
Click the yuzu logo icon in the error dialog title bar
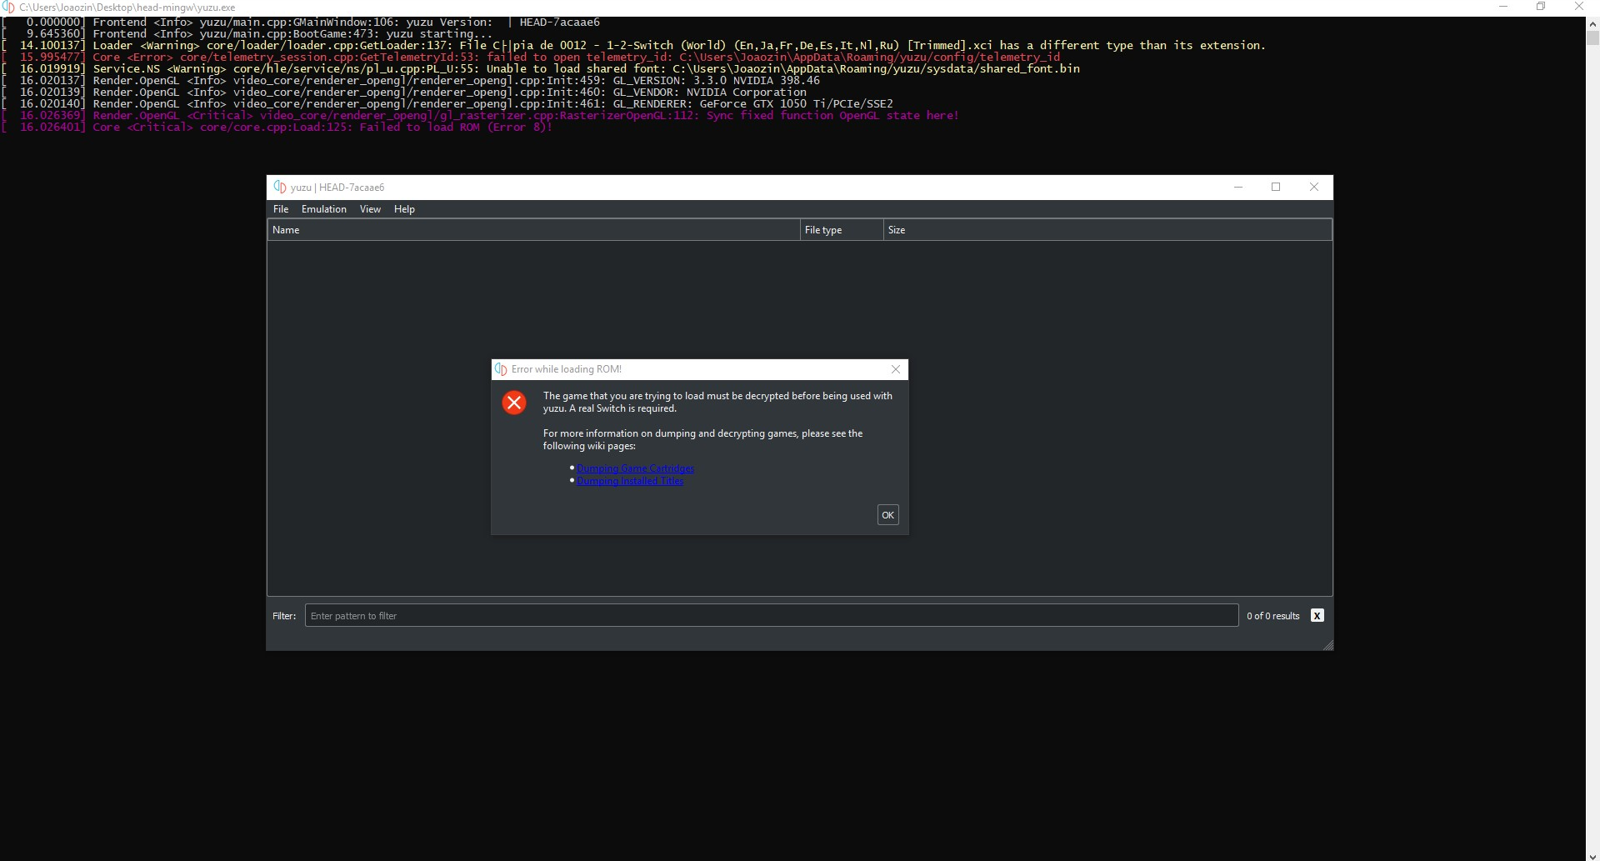pyautogui.click(x=502, y=369)
